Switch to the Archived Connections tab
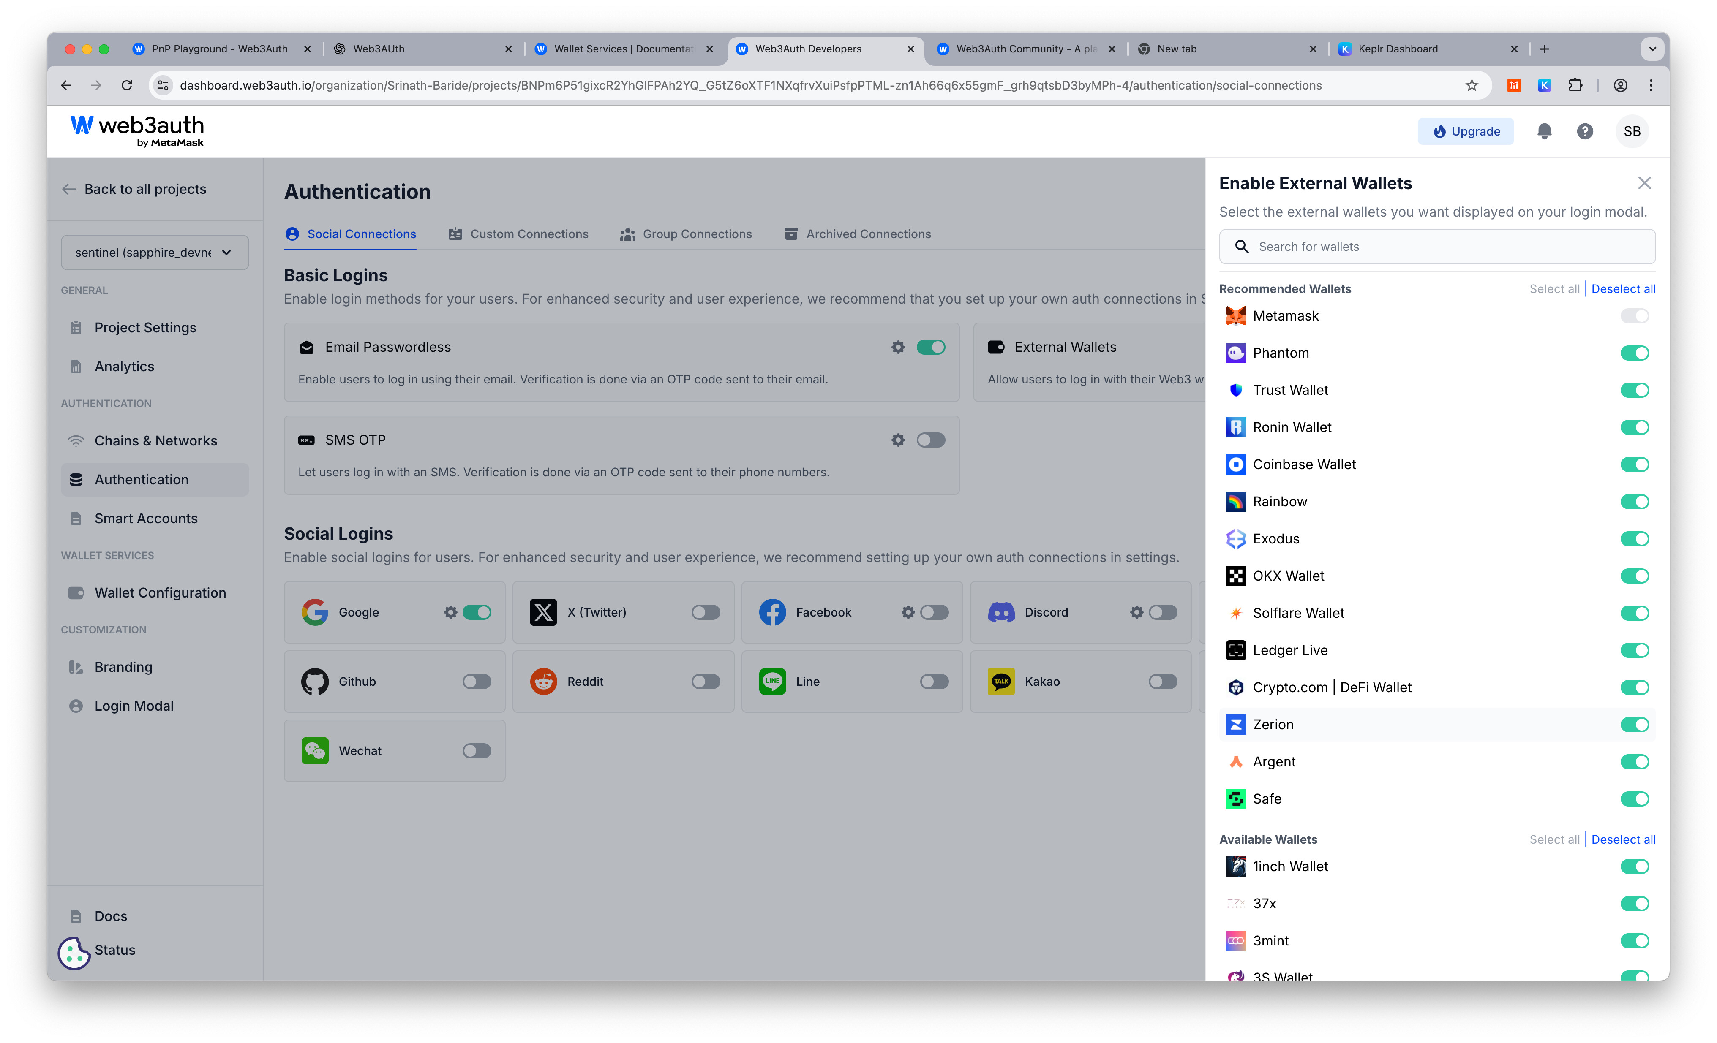This screenshot has height=1043, width=1717. pos(857,234)
